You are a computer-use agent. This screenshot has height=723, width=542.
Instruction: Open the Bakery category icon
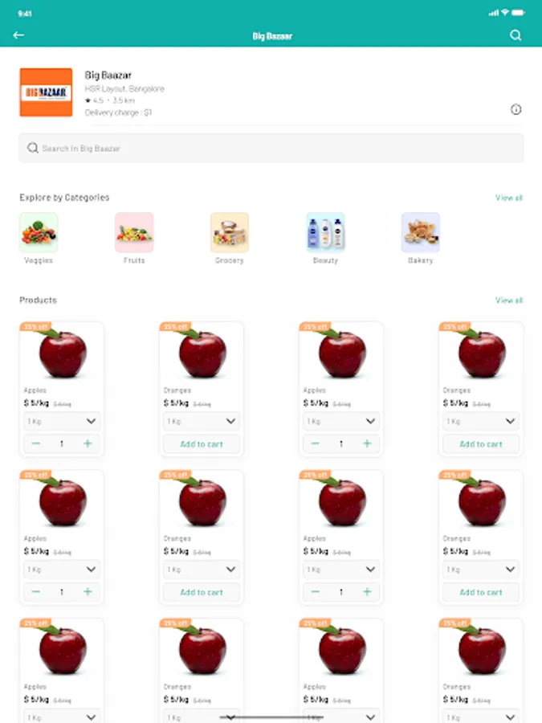(420, 232)
